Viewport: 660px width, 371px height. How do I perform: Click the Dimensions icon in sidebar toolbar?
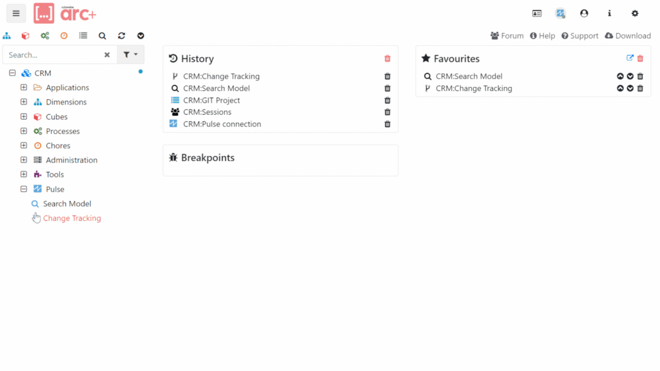[x=7, y=36]
